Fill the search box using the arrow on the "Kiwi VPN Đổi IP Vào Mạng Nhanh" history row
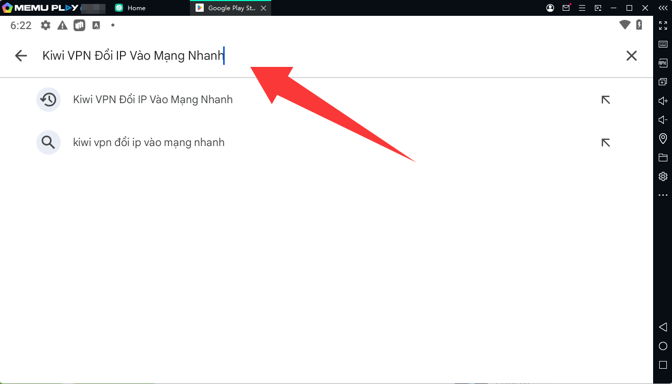This screenshot has width=672, height=384. (606, 100)
